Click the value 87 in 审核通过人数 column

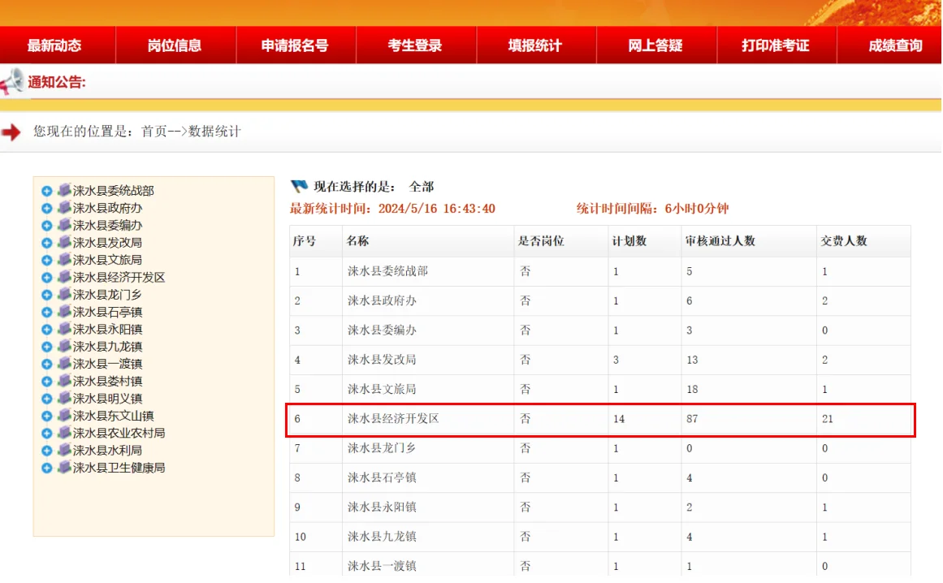(x=692, y=419)
